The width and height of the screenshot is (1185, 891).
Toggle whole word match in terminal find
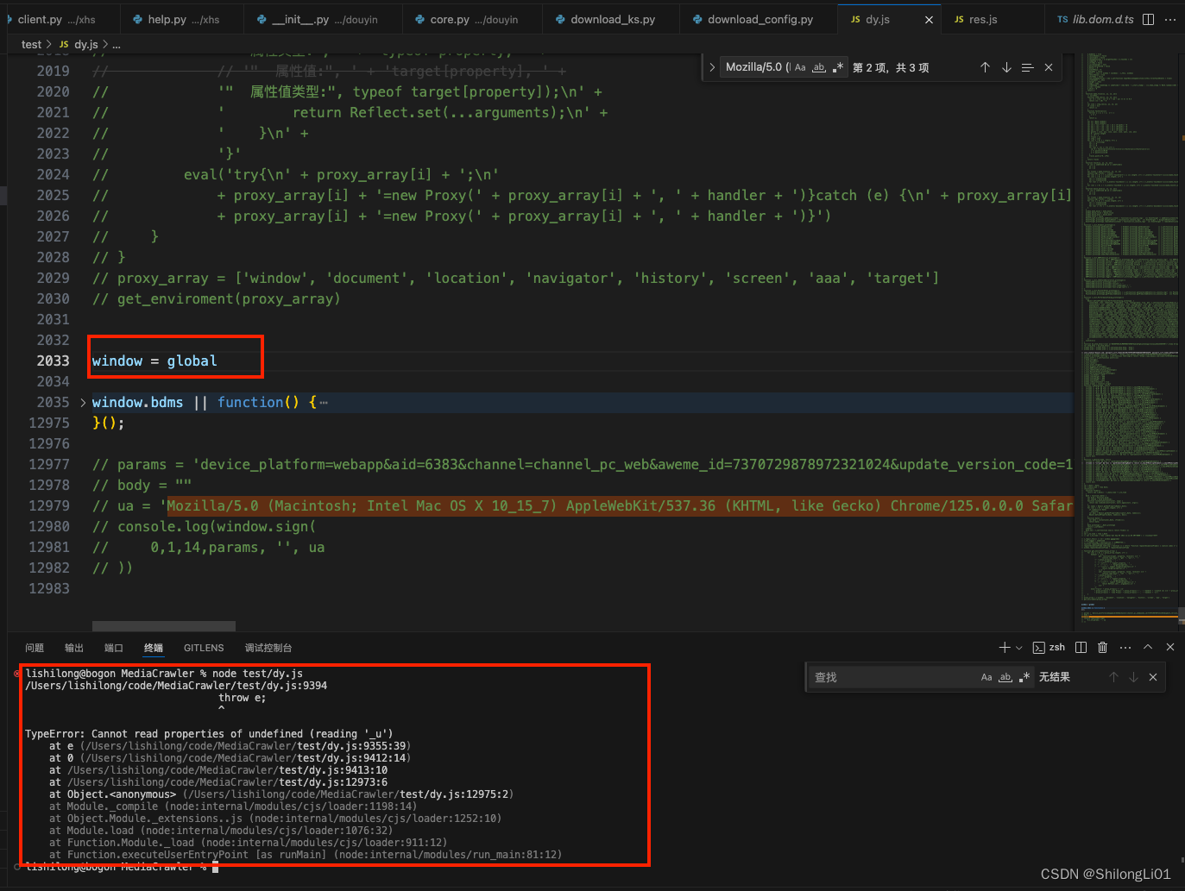coord(1005,677)
